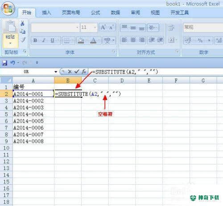
Task: Expand the Name Box dropdown arrow
Action: [56, 72]
